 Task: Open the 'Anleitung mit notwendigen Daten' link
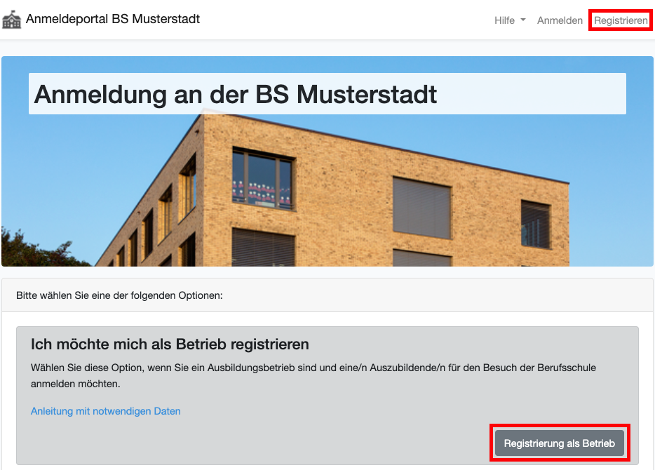[x=106, y=411]
